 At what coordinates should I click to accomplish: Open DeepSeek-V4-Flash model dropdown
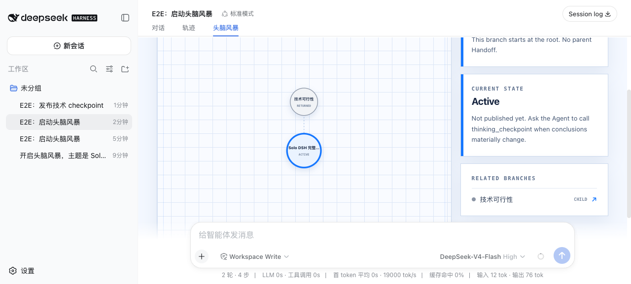click(483, 256)
